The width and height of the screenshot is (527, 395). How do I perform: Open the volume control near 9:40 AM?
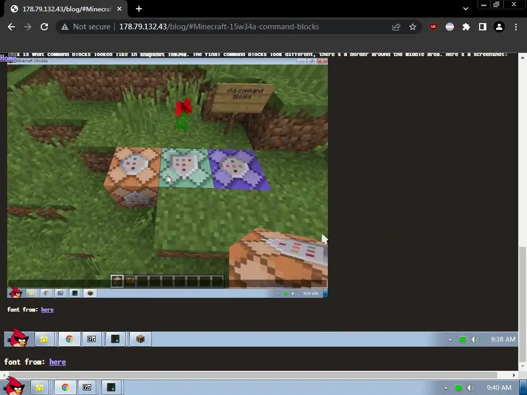coord(471,388)
